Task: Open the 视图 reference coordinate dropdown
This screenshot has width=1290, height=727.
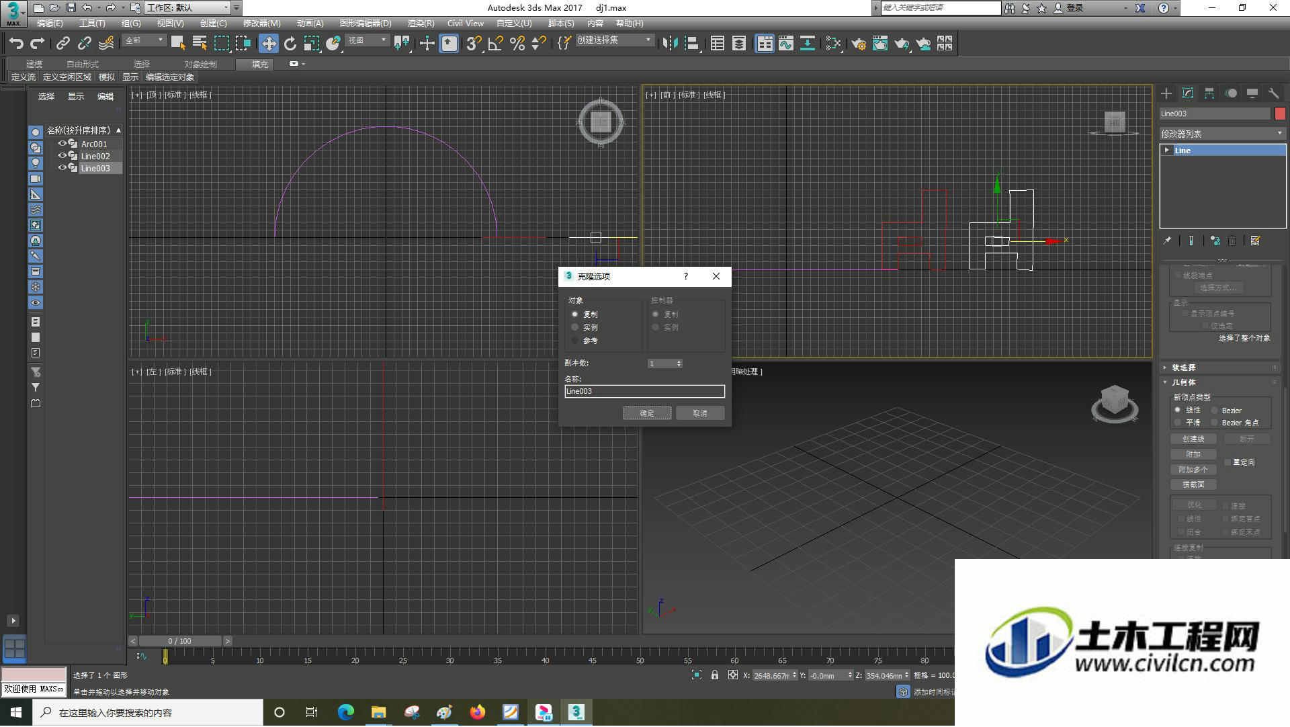Action: 368,40
